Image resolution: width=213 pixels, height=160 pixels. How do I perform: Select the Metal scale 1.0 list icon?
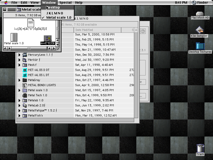click(24, 90)
